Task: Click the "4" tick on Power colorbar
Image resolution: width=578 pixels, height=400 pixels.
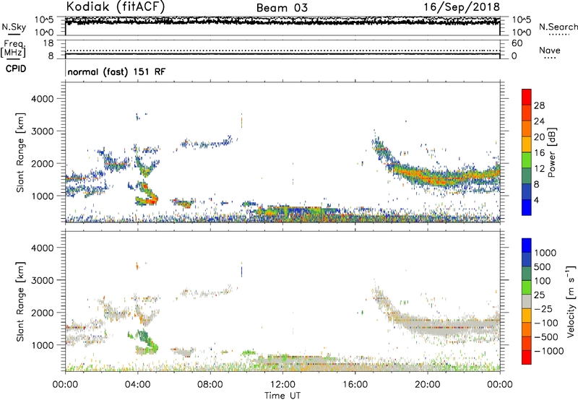Action: click(536, 200)
